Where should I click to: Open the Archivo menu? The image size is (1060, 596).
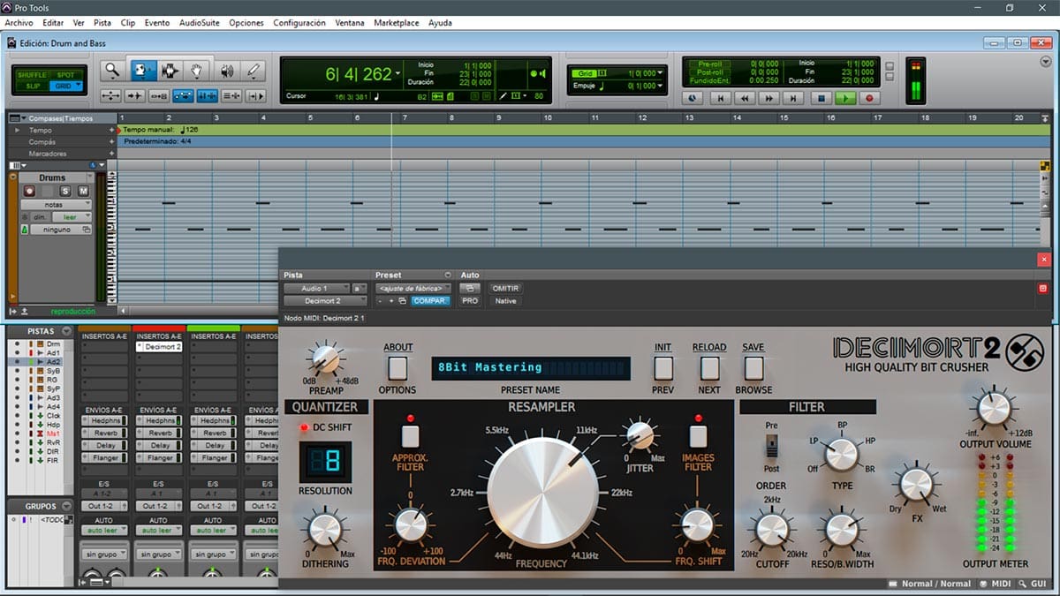19,23
